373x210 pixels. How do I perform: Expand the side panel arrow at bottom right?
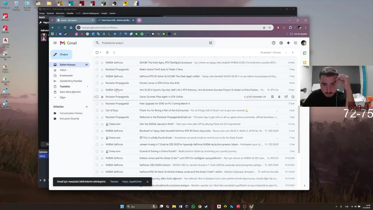click(x=305, y=185)
